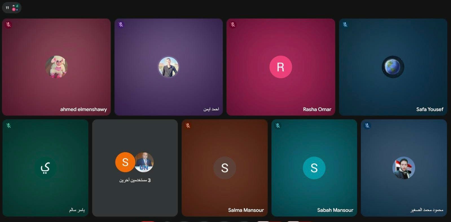Viewport: 451px width, 222px height.
Task: Click the UN profile photo in others tile
Action: [144, 162]
